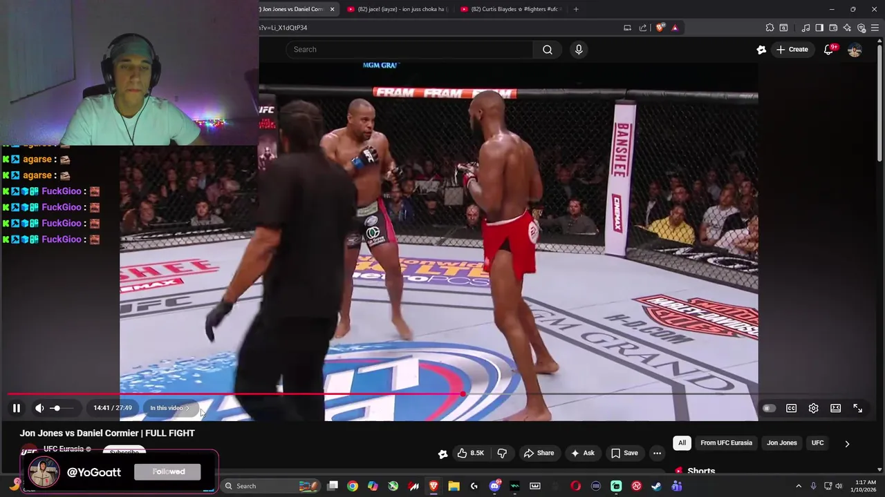Image resolution: width=885 pixels, height=497 pixels.
Task: Click the video title text
Action: pyautogui.click(x=107, y=433)
